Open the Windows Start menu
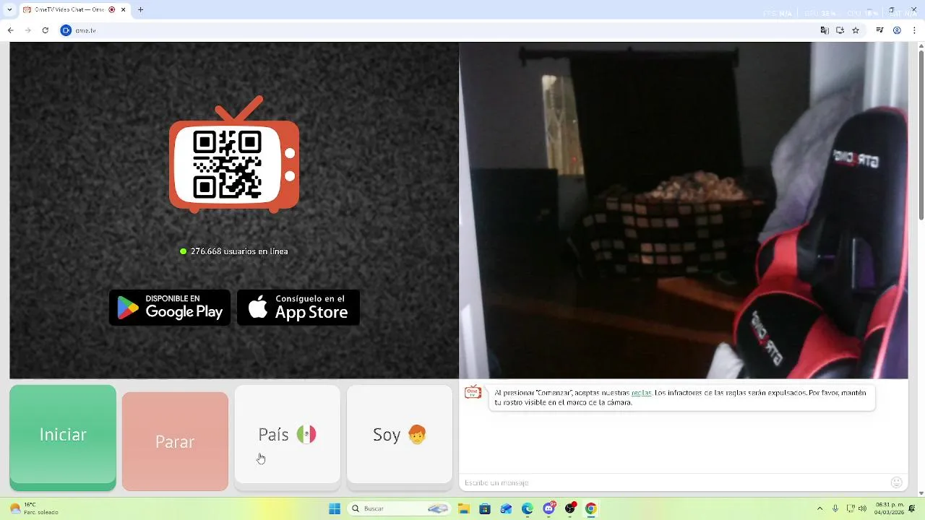The height and width of the screenshot is (520, 925). tap(334, 508)
